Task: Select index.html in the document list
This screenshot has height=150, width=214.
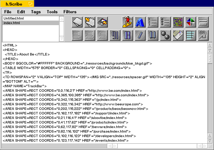Action: (x=31, y=23)
